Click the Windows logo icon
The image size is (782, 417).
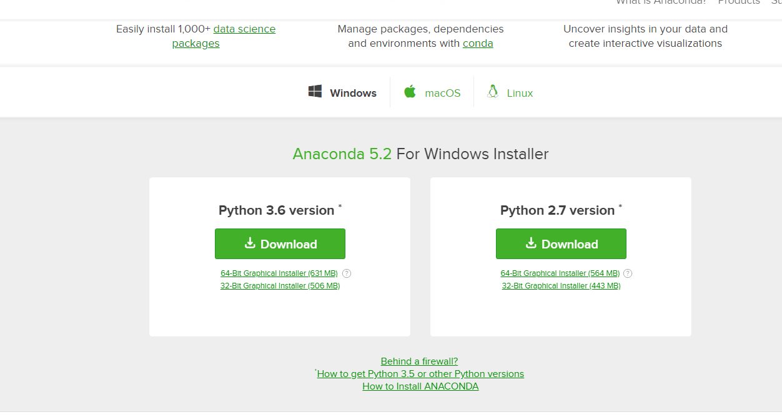click(315, 92)
